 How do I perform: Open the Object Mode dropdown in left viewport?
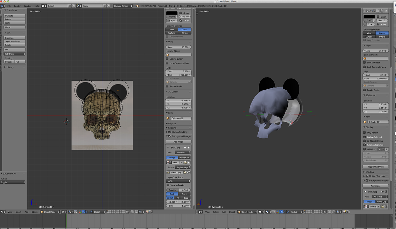point(50,212)
